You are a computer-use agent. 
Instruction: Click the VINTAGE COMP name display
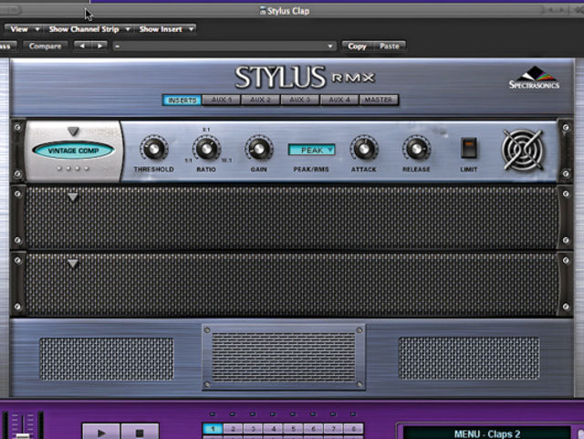[x=73, y=151]
